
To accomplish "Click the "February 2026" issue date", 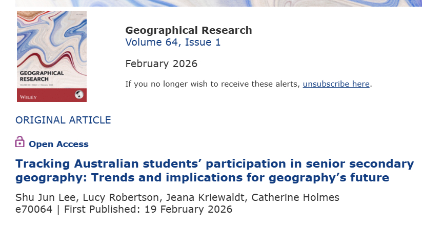I will pos(161,64).
